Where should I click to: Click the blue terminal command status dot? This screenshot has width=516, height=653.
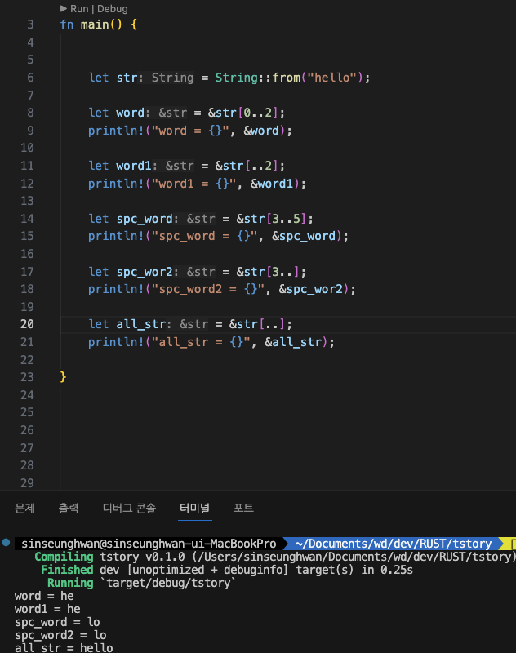[6, 542]
